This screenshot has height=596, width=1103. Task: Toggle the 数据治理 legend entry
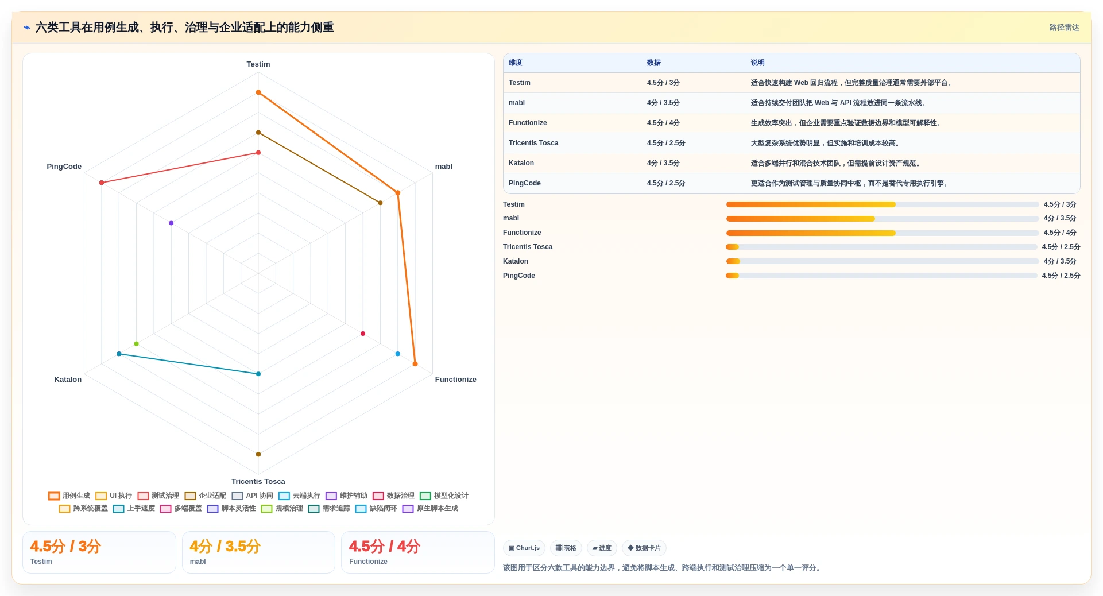(x=393, y=496)
